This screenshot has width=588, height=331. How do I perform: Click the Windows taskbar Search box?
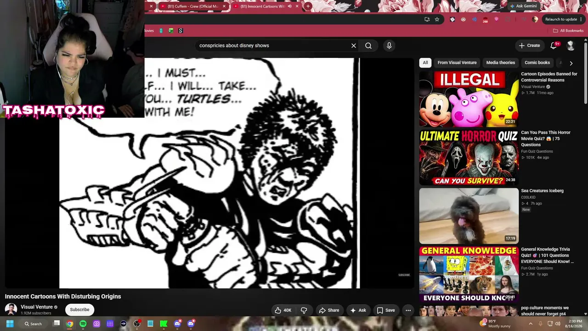coord(33,324)
